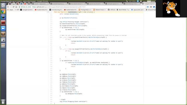The image size is (187, 105).
Task: Click the tiger video thumbnail
Action: tap(171, 9)
